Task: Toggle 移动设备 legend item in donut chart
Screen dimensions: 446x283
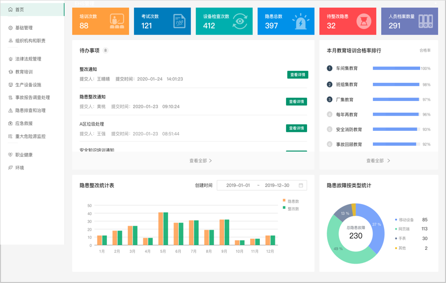Action: click(406, 220)
